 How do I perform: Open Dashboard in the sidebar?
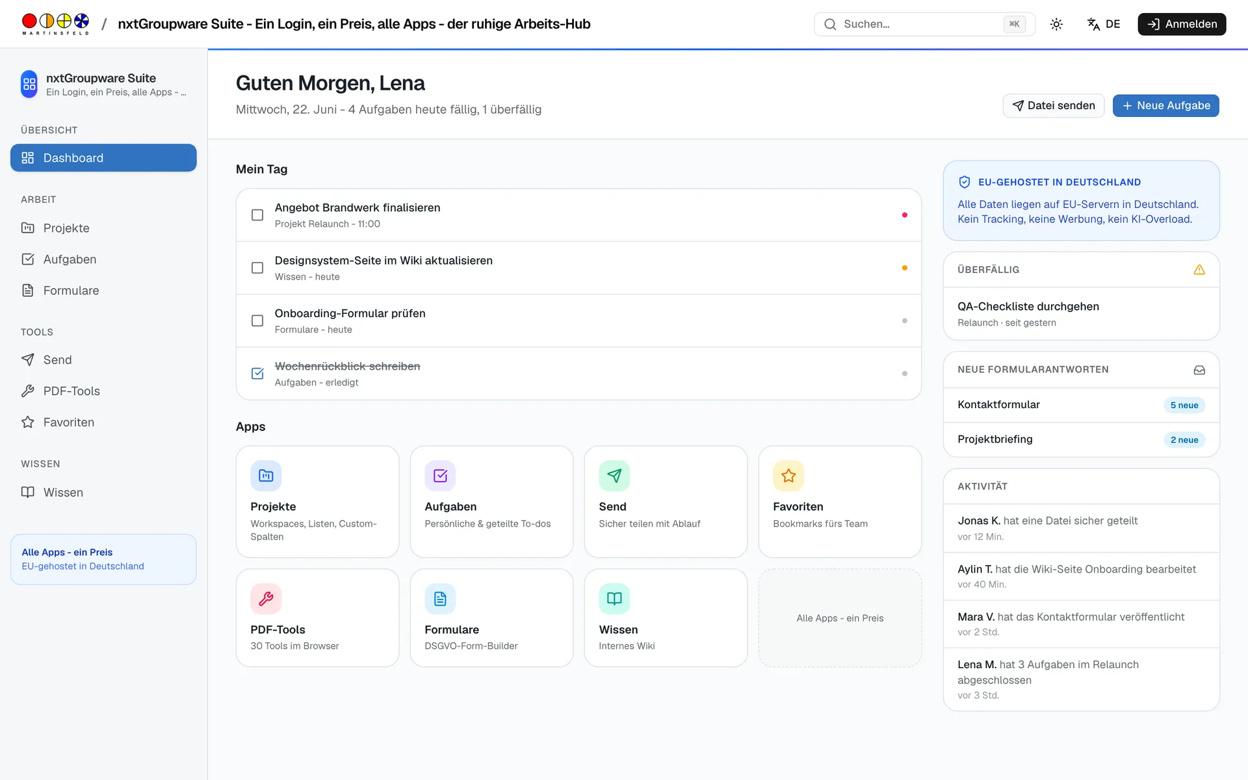click(103, 158)
